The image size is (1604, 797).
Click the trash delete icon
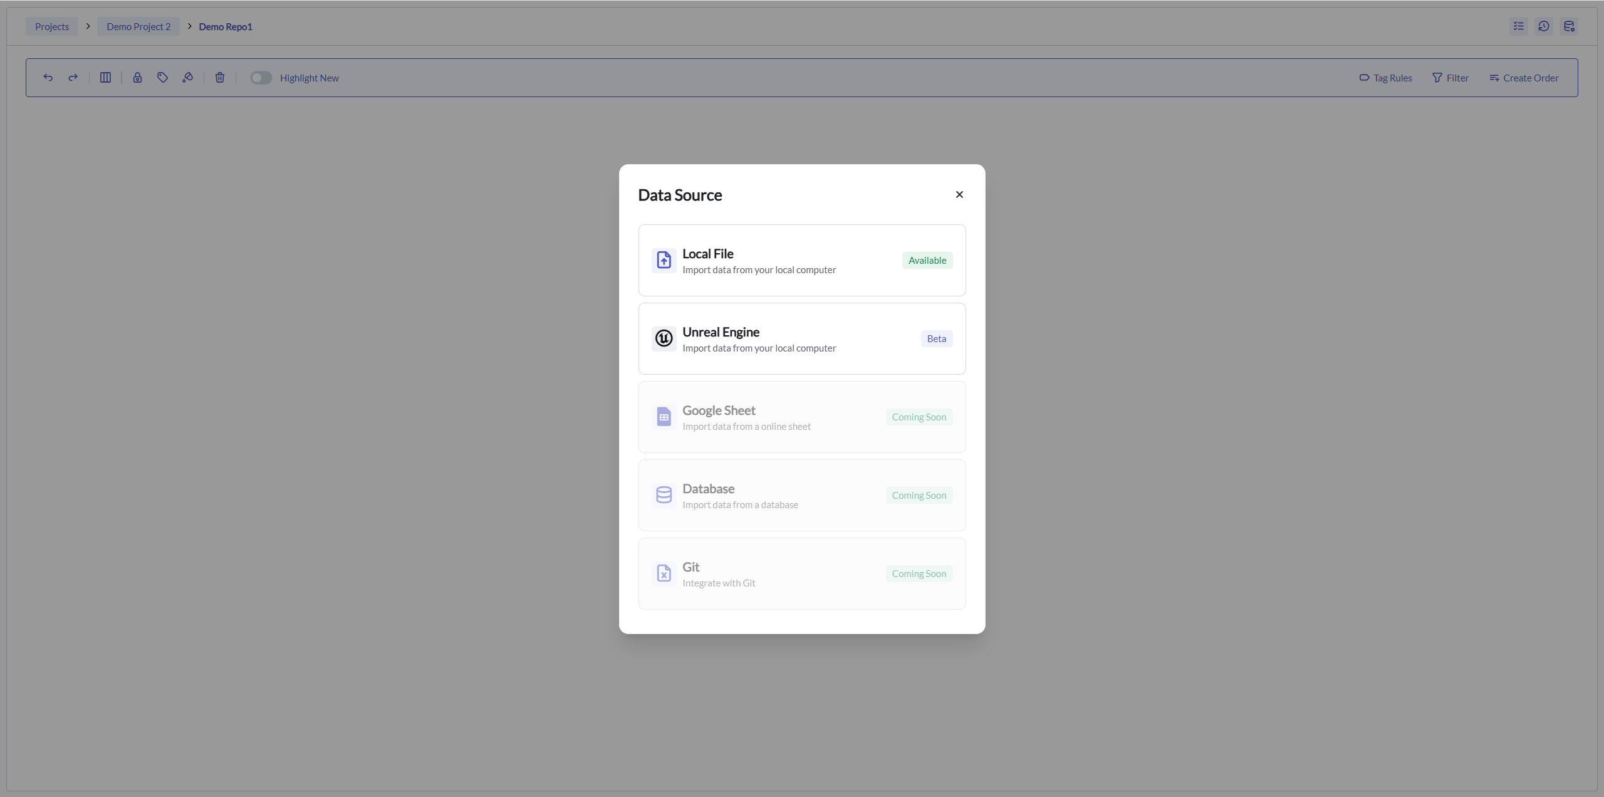(219, 77)
